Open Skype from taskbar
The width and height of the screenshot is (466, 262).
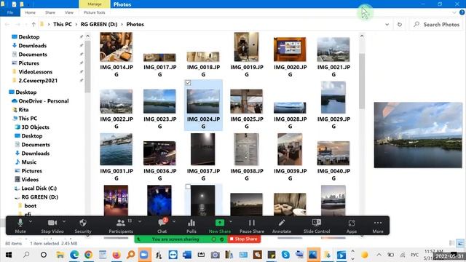click(x=285, y=255)
